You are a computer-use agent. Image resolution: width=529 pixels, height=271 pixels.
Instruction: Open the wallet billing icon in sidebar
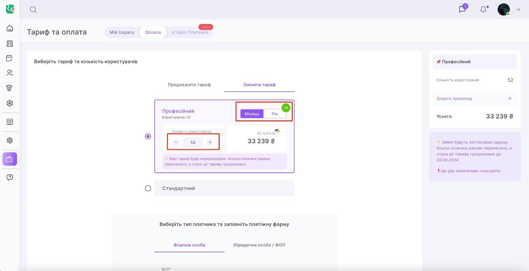tap(10, 159)
